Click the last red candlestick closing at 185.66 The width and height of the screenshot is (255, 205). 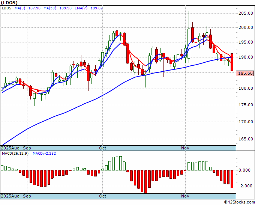point(232,62)
